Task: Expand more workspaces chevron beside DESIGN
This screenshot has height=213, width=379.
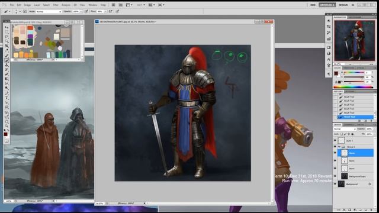Action: pos(353,5)
